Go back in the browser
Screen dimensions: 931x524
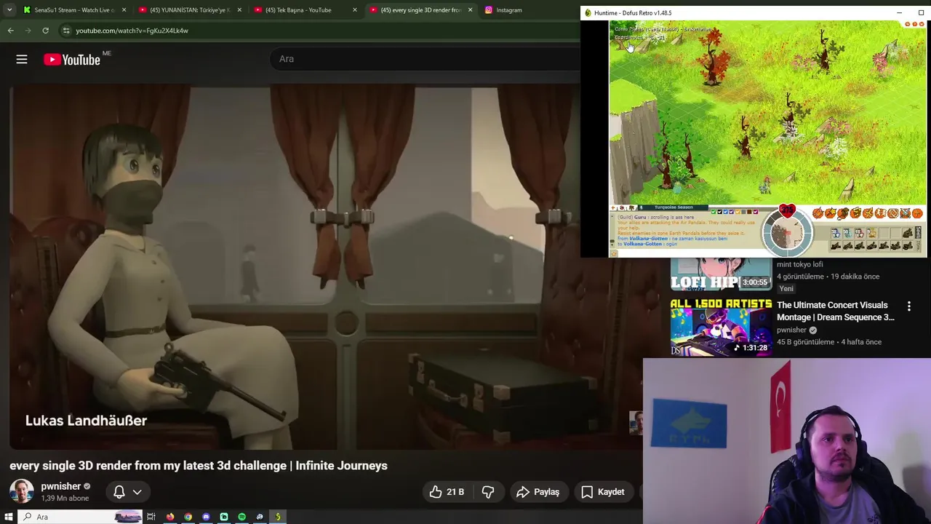[x=11, y=31]
